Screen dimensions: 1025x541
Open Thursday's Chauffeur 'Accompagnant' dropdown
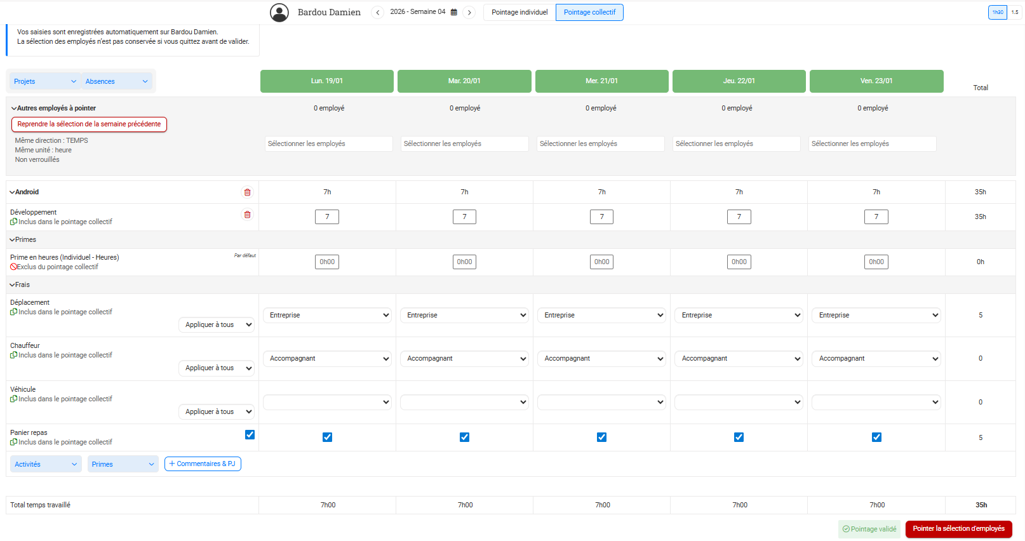(739, 359)
